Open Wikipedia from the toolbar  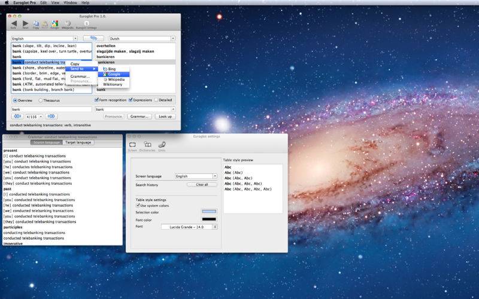[x=68, y=23]
